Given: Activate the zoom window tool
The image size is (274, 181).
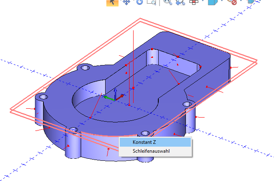Looking at the screenshot, I should click(x=151, y=2).
